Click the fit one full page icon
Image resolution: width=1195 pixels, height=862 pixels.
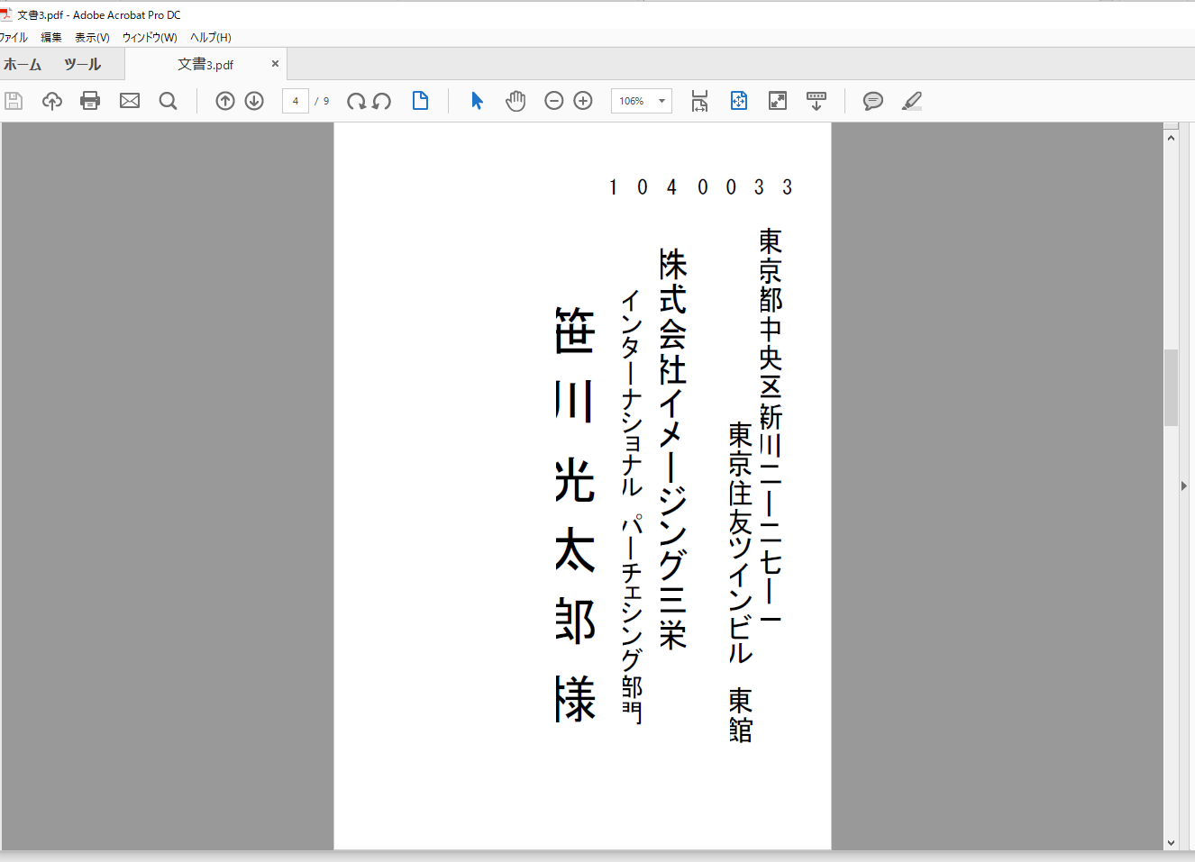739,101
